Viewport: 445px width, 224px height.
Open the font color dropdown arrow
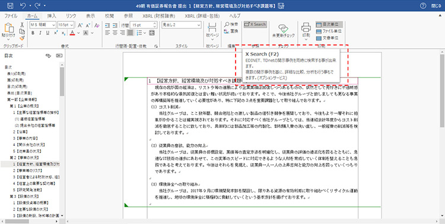tap(78, 33)
